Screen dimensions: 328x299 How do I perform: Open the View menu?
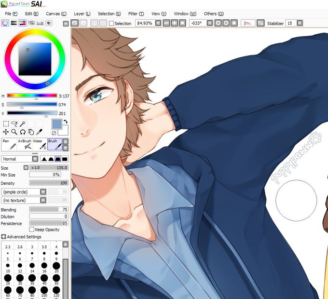pyautogui.click(x=159, y=14)
